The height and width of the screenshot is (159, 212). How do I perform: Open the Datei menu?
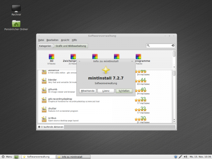41,40
